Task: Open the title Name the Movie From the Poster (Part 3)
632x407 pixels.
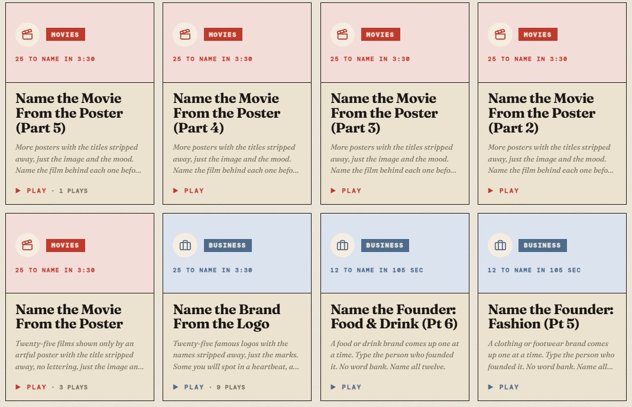Action: point(384,113)
